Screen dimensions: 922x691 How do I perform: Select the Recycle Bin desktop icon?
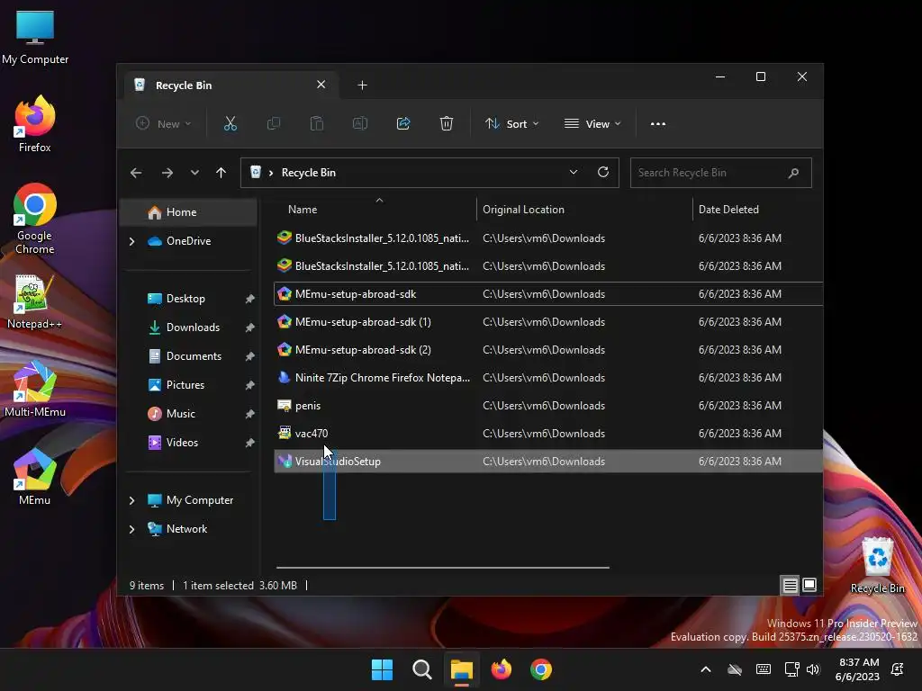click(877, 565)
